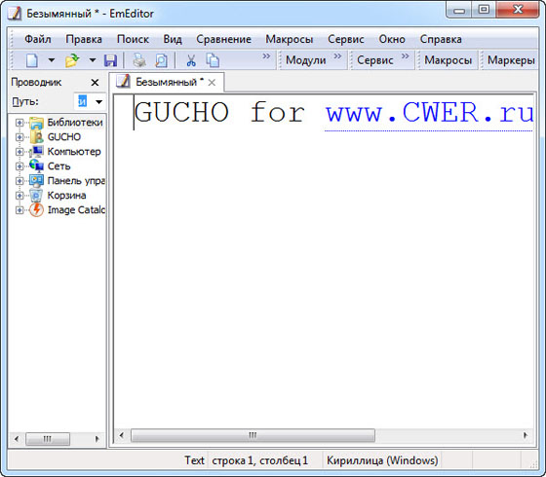
Task: Click the Библиотеки folder icon
Action: (36, 123)
